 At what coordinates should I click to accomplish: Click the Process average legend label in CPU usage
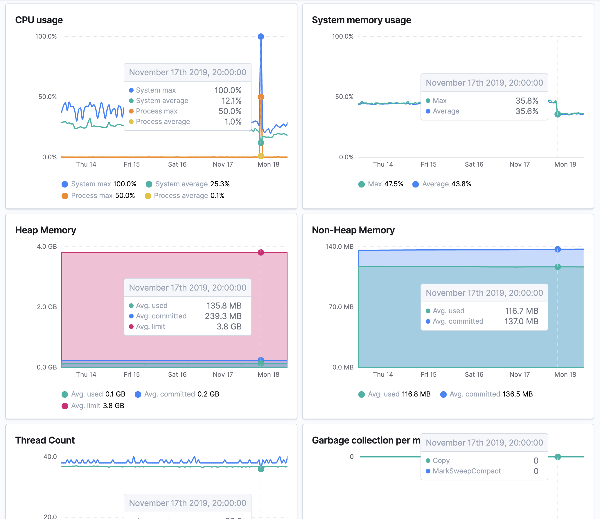click(182, 195)
